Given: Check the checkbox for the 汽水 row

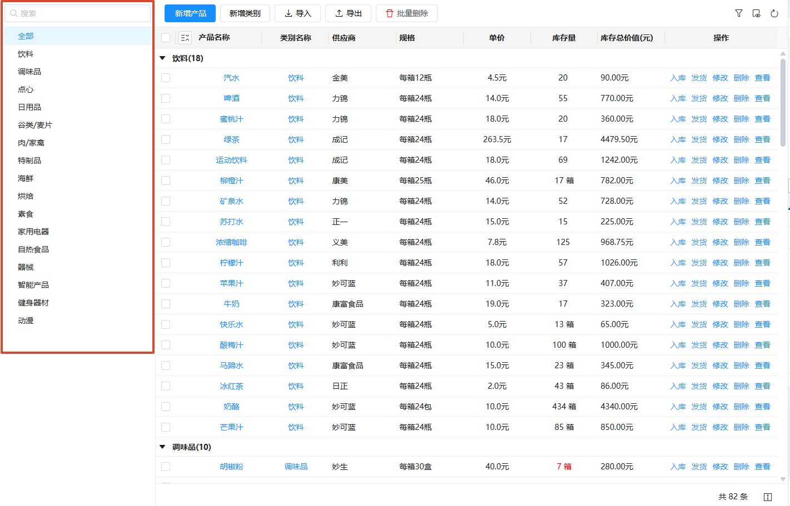Looking at the screenshot, I should click(x=166, y=78).
